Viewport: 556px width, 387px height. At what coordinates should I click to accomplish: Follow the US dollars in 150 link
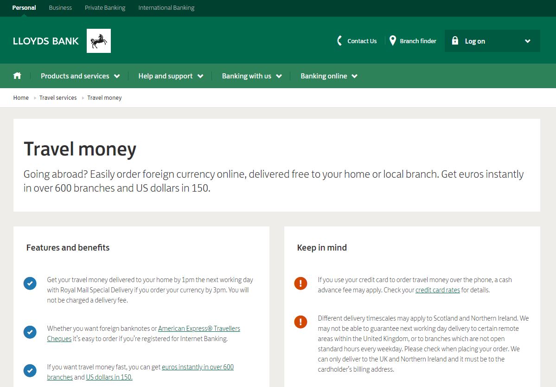[x=109, y=377]
